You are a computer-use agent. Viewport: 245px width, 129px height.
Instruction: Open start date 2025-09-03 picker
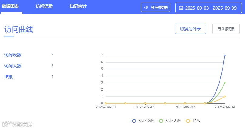pyautogui.click(x=197, y=8)
